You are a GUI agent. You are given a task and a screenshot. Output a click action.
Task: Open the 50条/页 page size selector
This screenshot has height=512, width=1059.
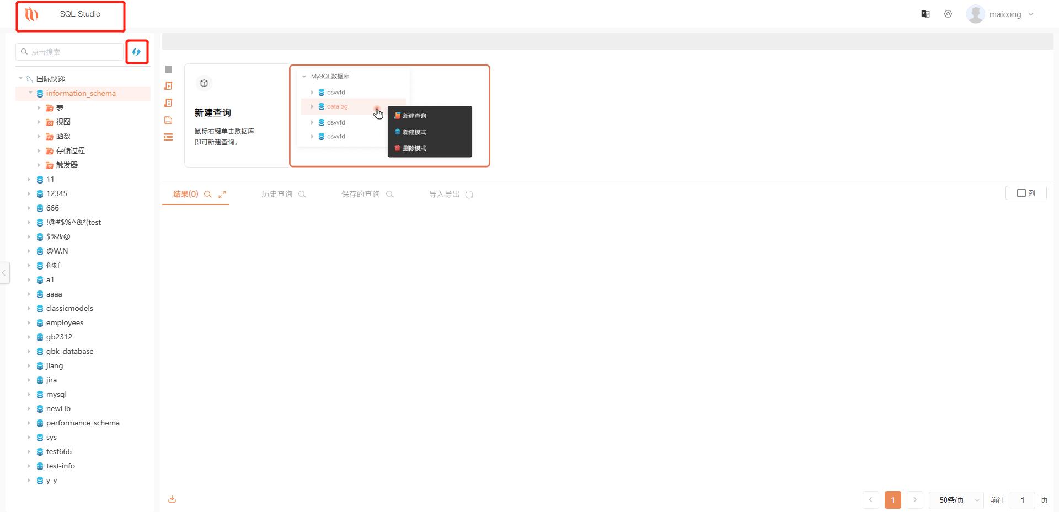click(955, 500)
